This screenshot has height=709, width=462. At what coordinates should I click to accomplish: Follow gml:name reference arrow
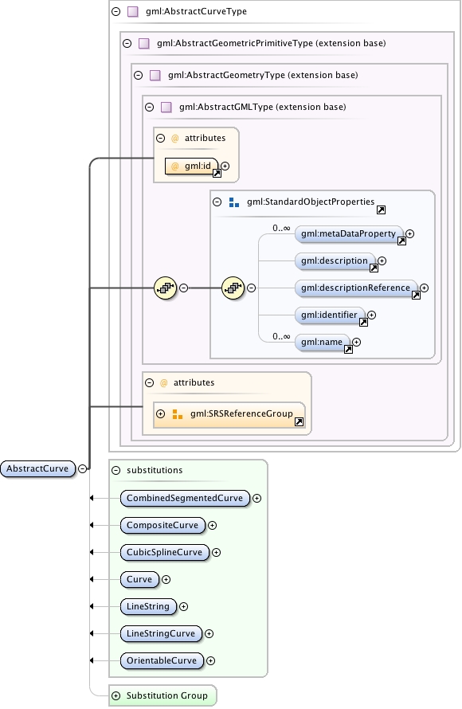pyautogui.click(x=348, y=349)
